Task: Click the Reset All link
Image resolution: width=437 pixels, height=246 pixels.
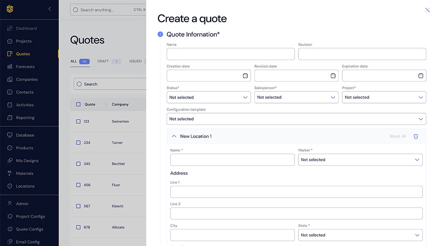Action: pos(398,136)
